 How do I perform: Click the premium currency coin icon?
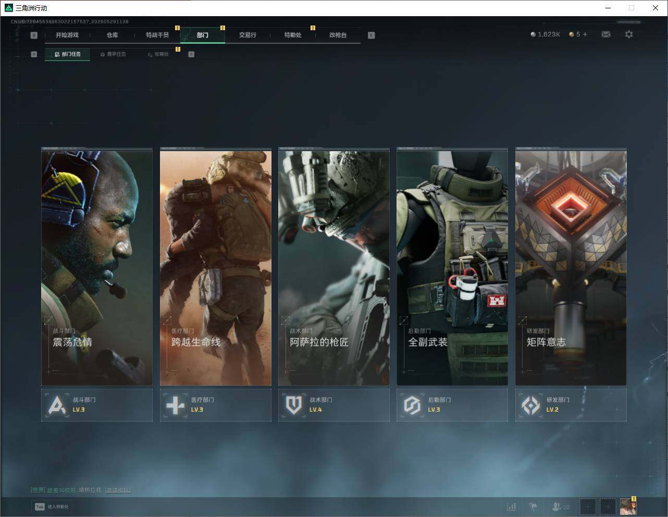(x=572, y=34)
